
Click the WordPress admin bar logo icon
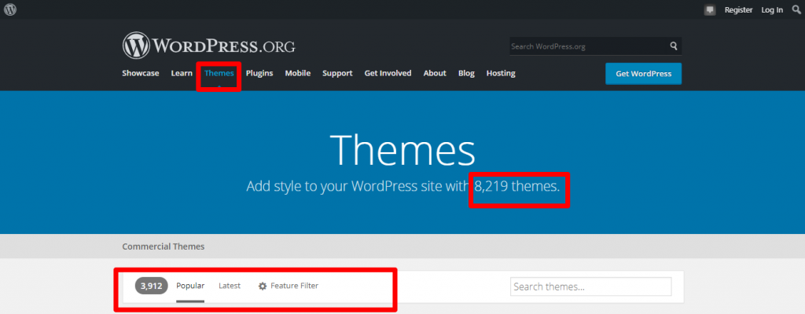point(9,9)
